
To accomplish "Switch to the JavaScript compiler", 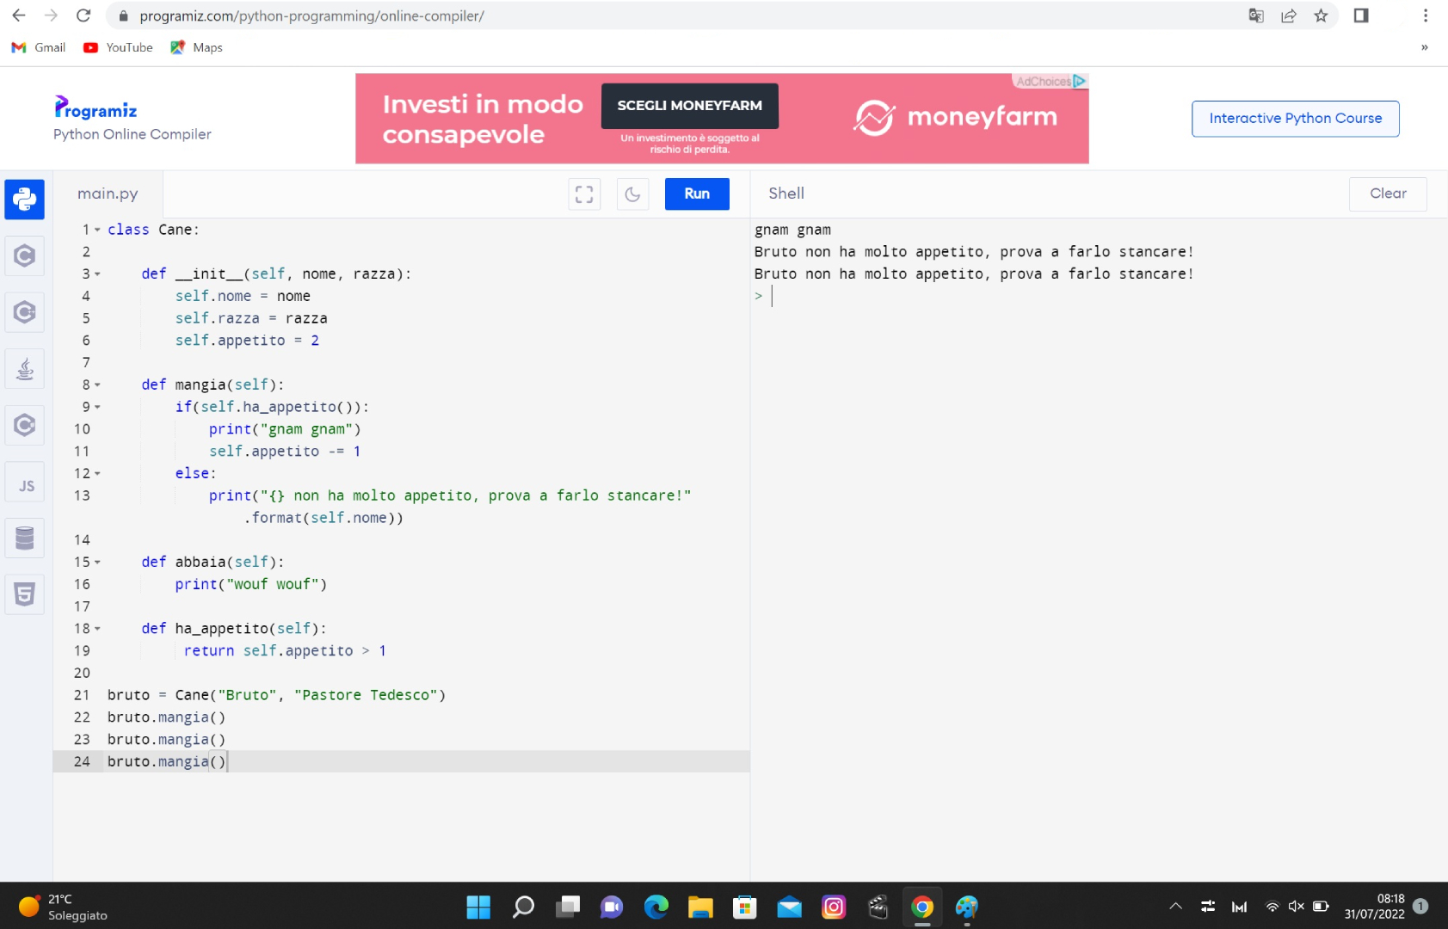I will coord(24,483).
